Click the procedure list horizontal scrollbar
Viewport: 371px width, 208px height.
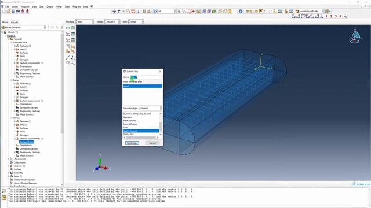(141, 138)
